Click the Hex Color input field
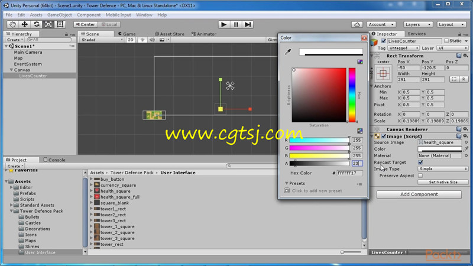 (x=349, y=173)
